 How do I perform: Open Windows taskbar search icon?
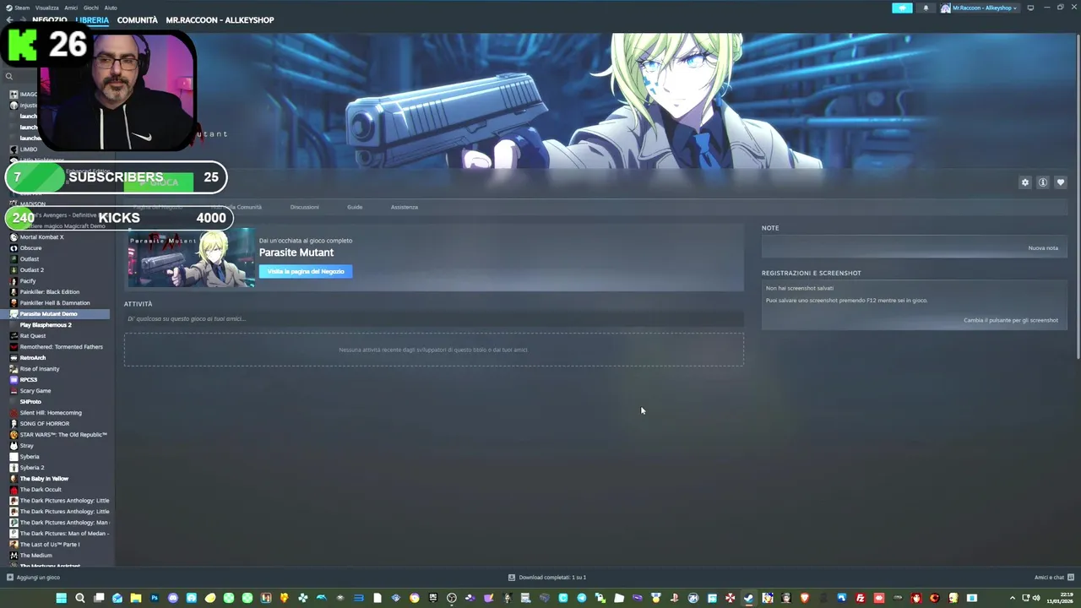[80, 598]
